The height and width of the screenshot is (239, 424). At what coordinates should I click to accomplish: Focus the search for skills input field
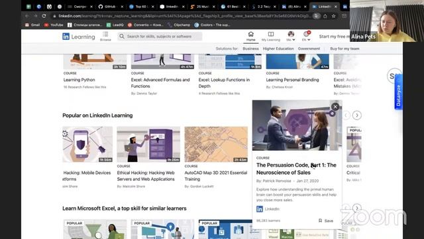(160, 37)
